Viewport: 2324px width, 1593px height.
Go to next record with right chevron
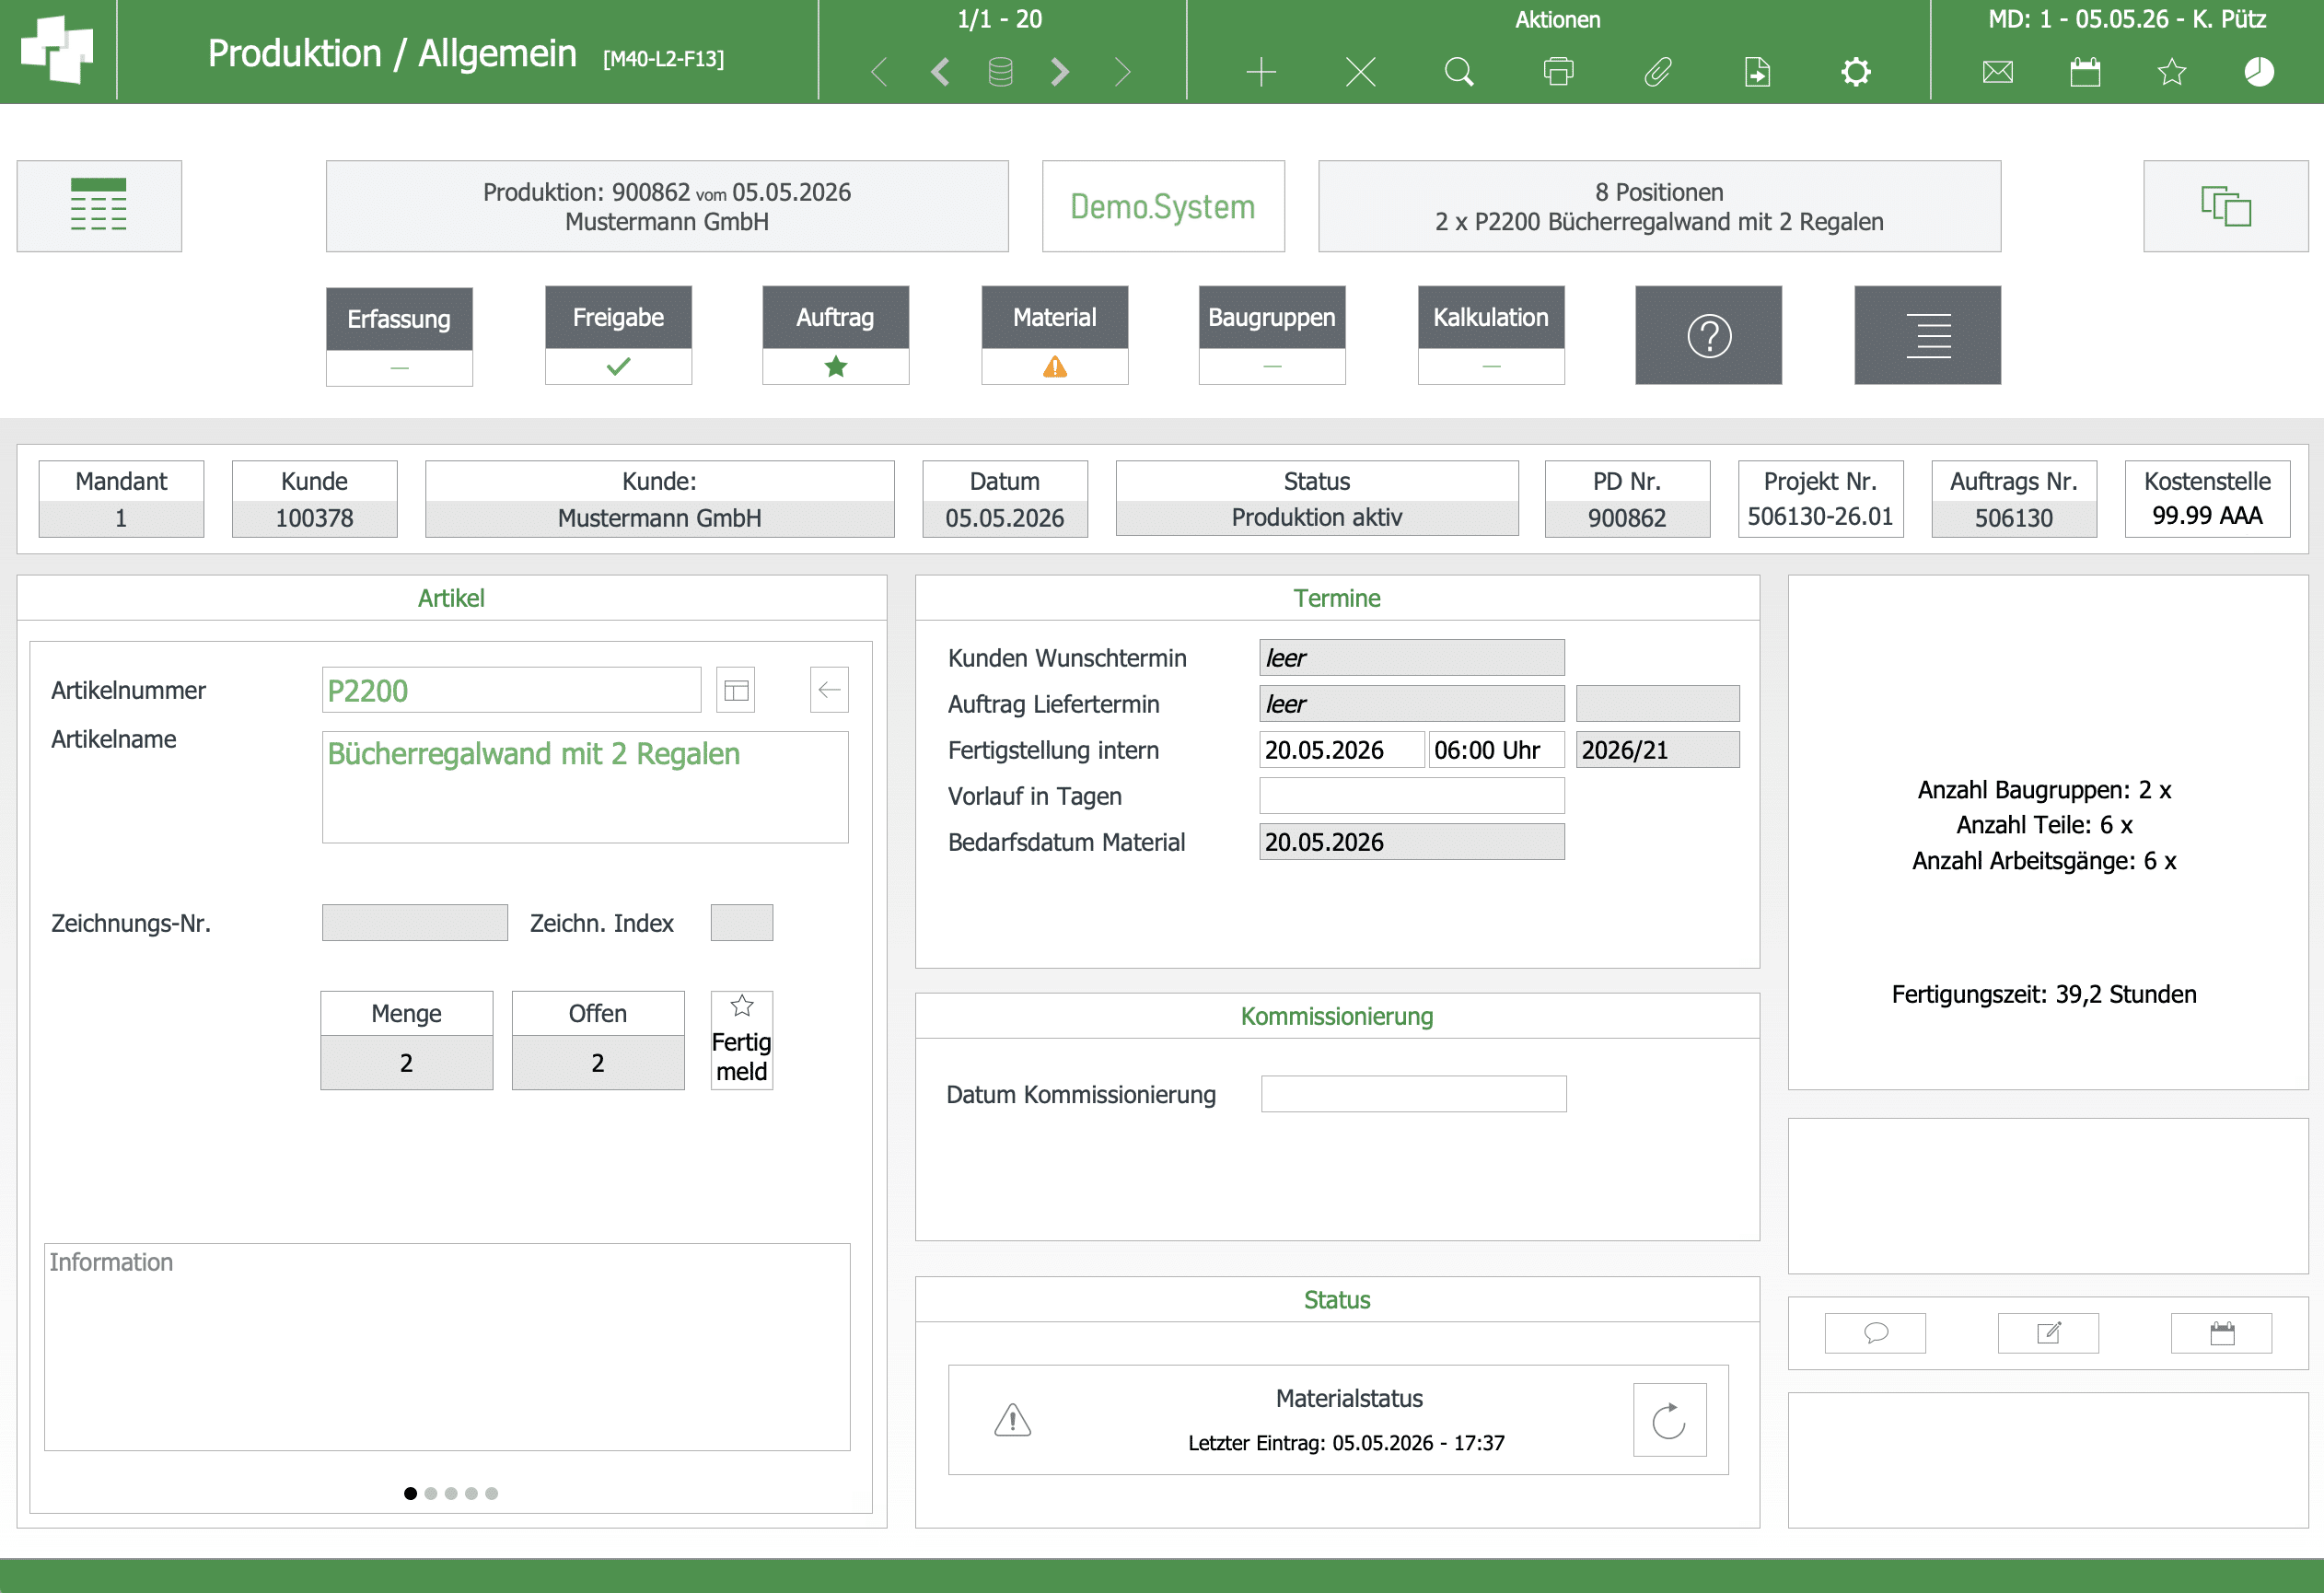(x=1060, y=72)
